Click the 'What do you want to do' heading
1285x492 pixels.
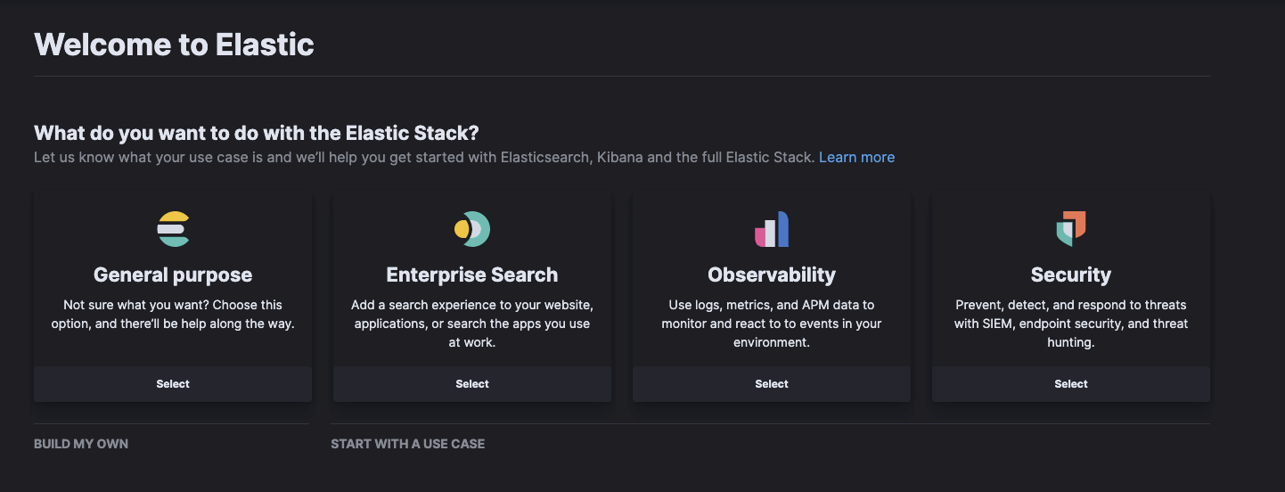(x=257, y=133)
